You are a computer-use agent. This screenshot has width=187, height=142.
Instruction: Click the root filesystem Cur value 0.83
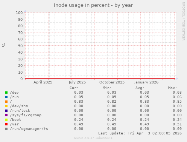[x=79, y=102]
